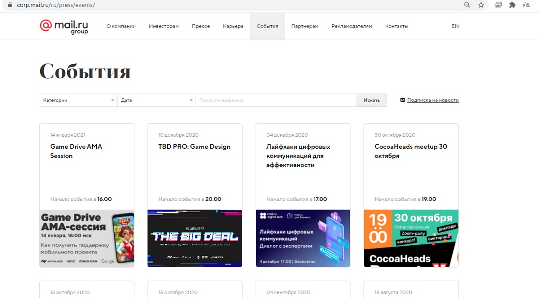Open Контакты page
The height and width of the screenshot is (298, 539).
pos(396,26)
